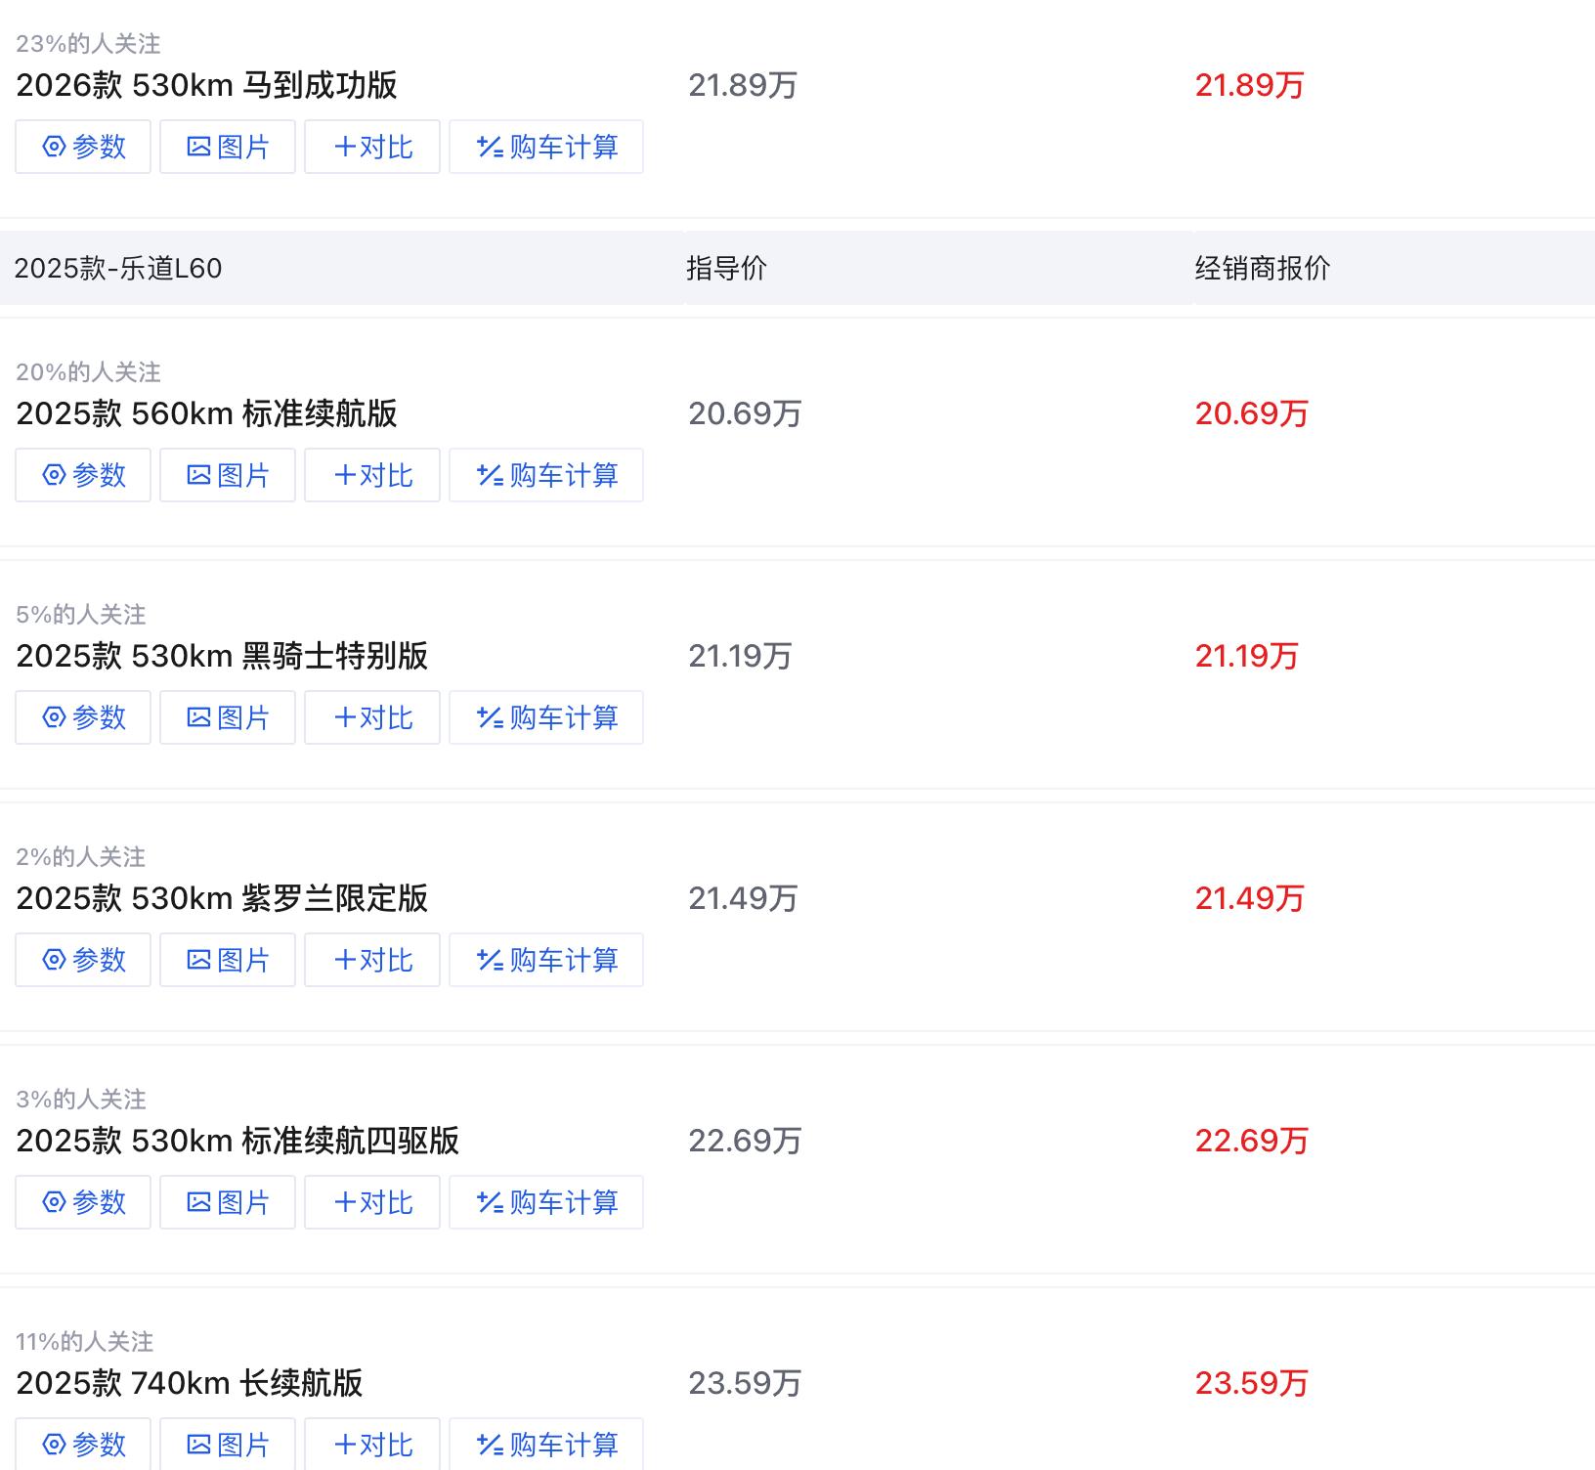This screenshot has width=1595, height=1470.
Task: Show 参数 for 2025款 530km 标准续航四驱版
Action: [83, 1202]
